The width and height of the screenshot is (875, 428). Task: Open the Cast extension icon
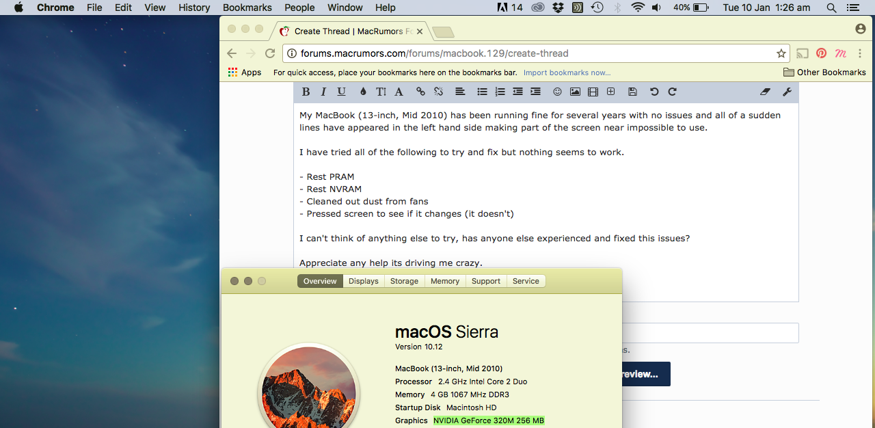coord(803,53)
